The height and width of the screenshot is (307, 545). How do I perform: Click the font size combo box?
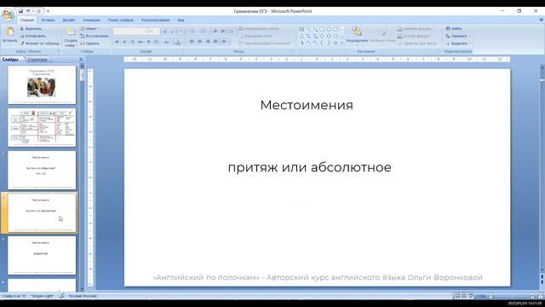point(153,32)
